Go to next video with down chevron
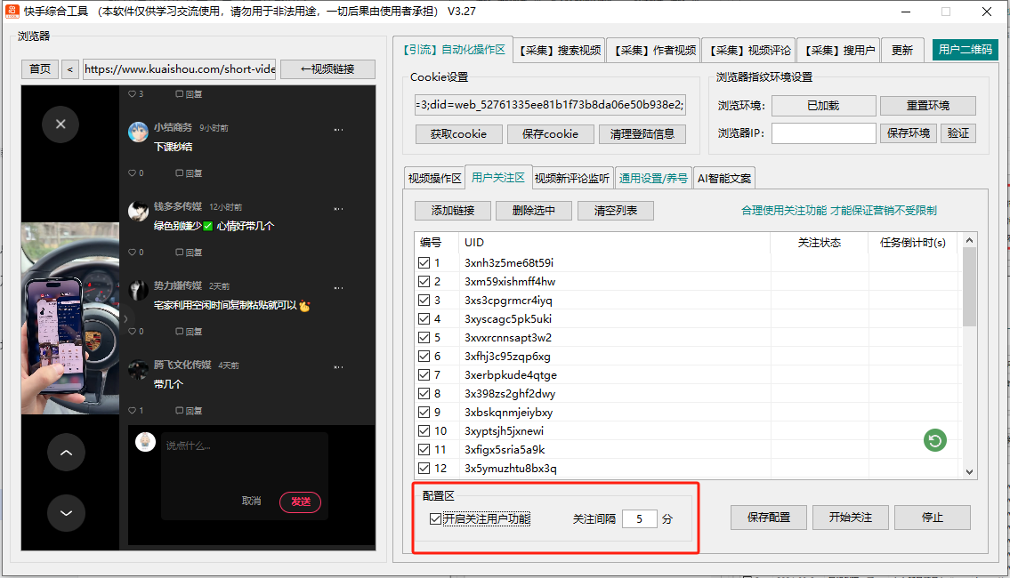This screenshot has width=1010, height=578. 66,512
